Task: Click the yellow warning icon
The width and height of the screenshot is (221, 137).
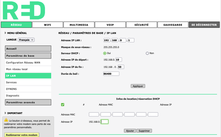Action: pyautogui.click(x=6, y=120)
